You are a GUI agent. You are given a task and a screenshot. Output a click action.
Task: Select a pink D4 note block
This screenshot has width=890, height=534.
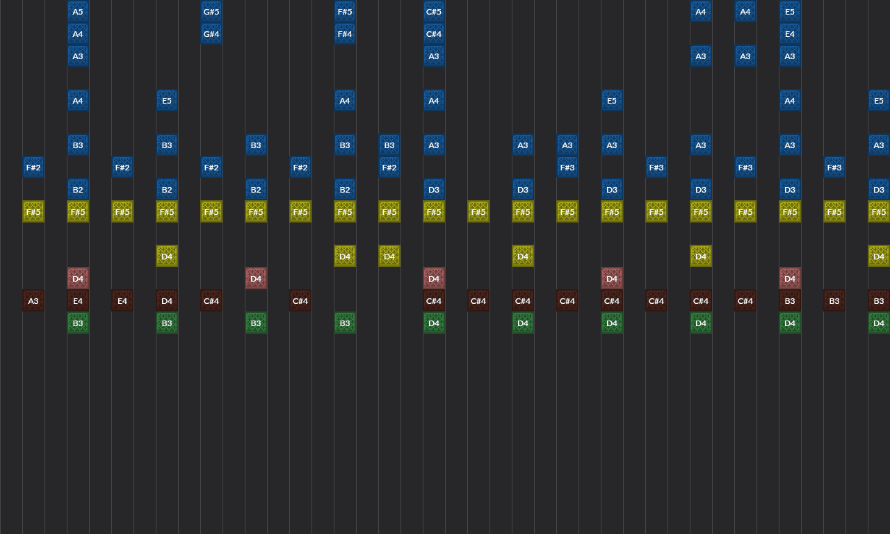(78, 278)
